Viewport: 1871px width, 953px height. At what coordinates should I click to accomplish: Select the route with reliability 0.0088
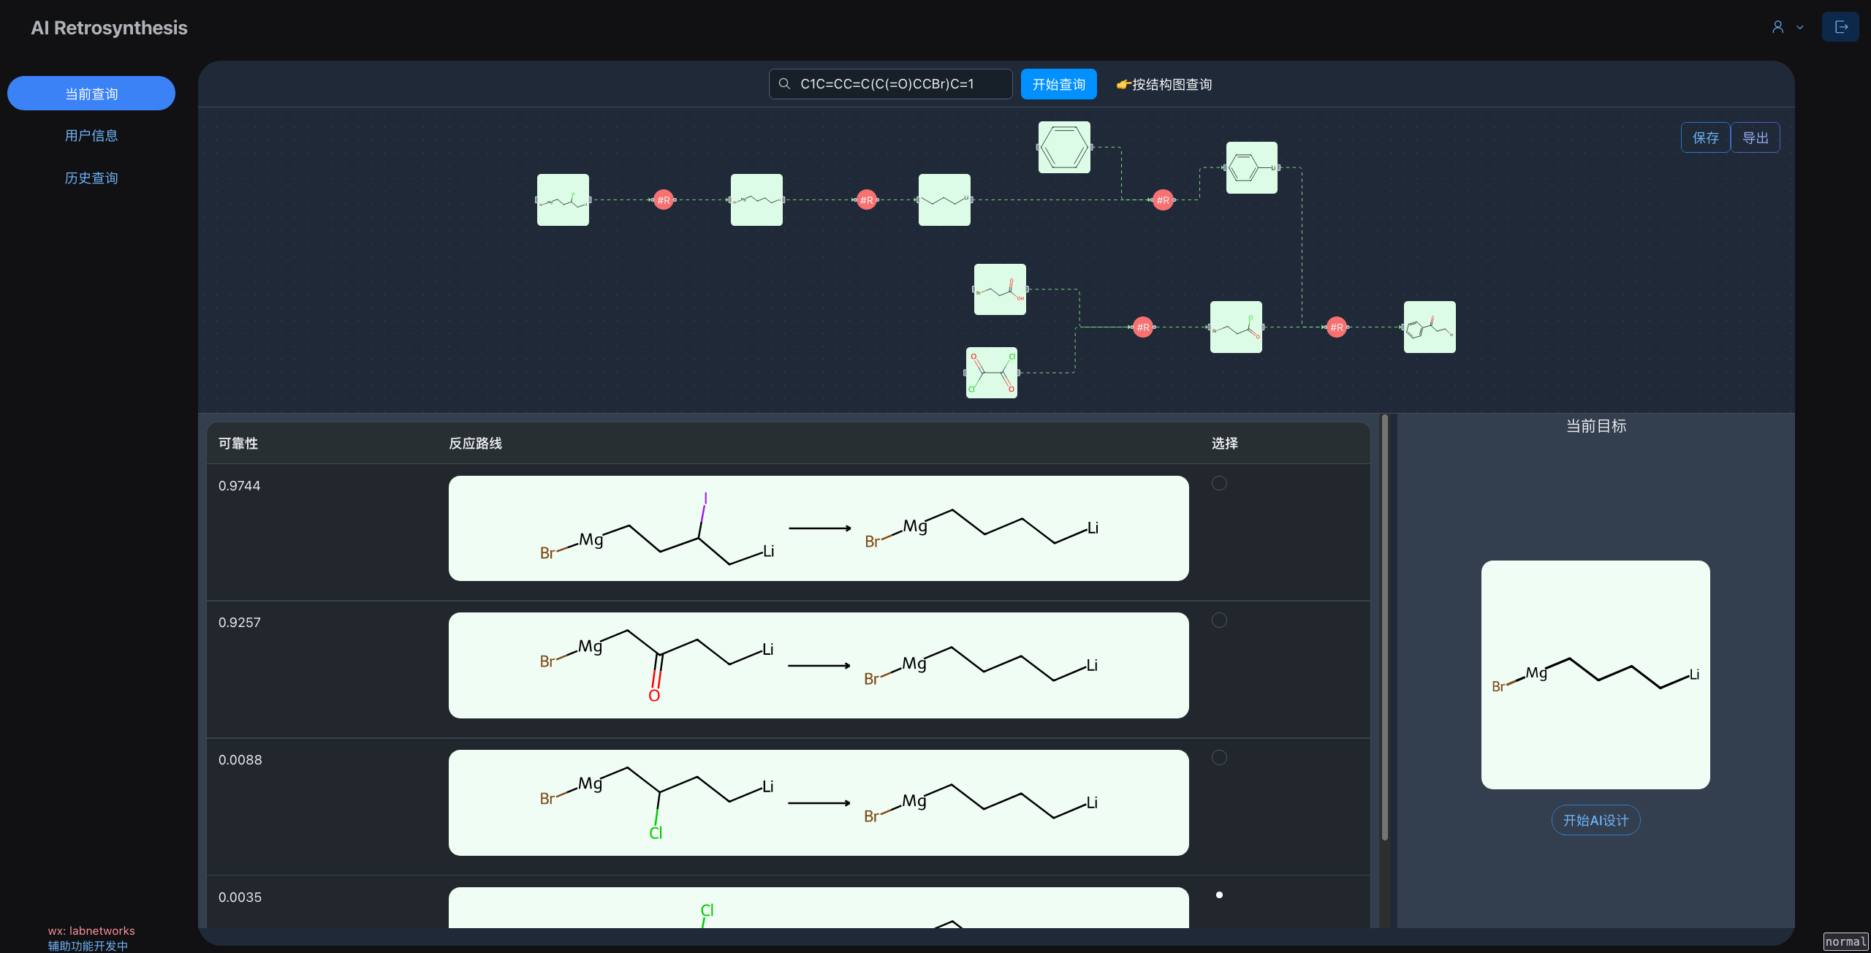(x=1219, y=758)
